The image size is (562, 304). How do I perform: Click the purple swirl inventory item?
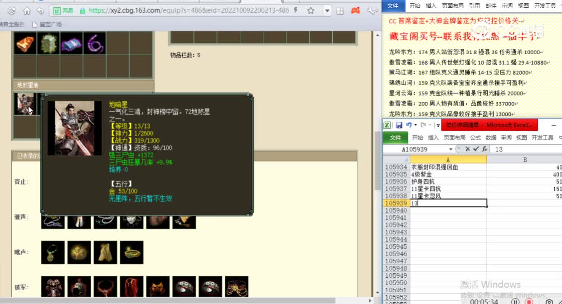point(95,43)
